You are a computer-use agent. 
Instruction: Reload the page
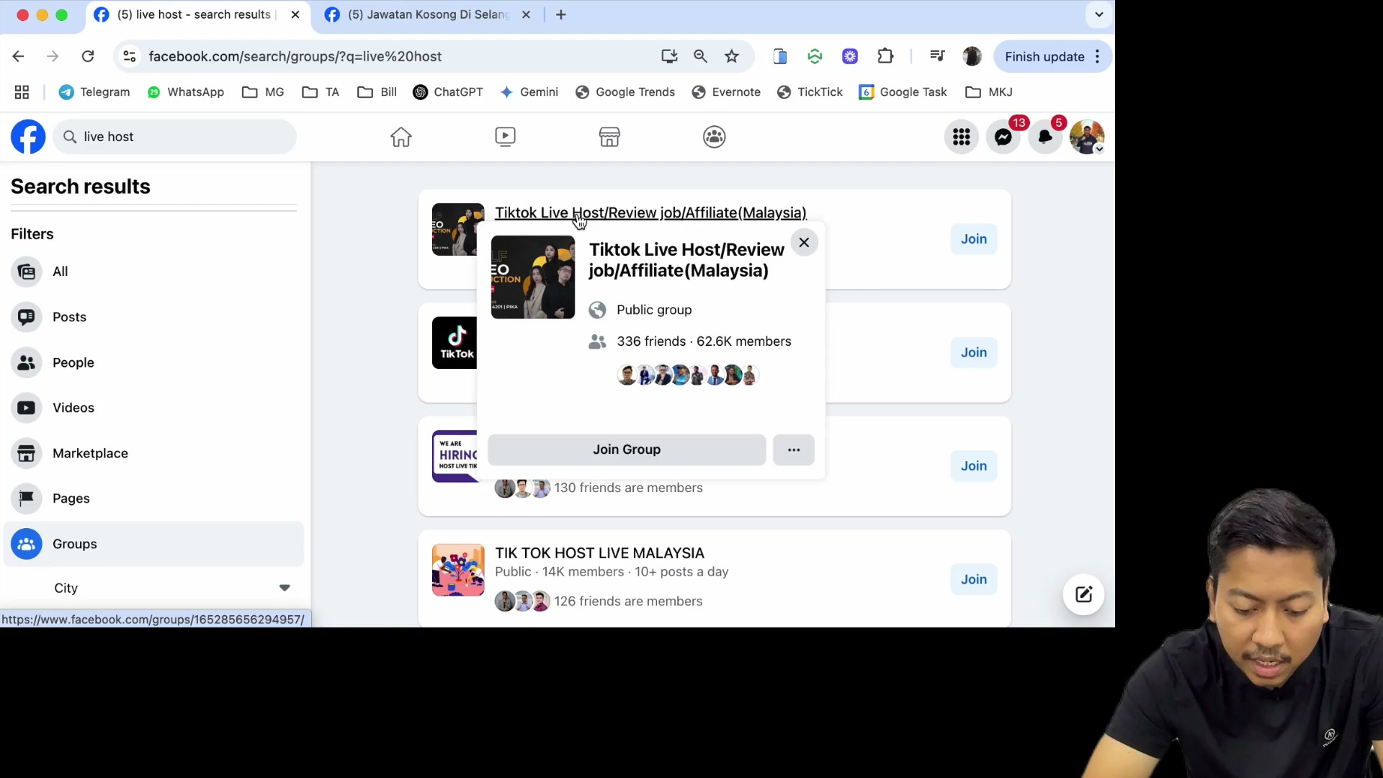coord(88,56)
